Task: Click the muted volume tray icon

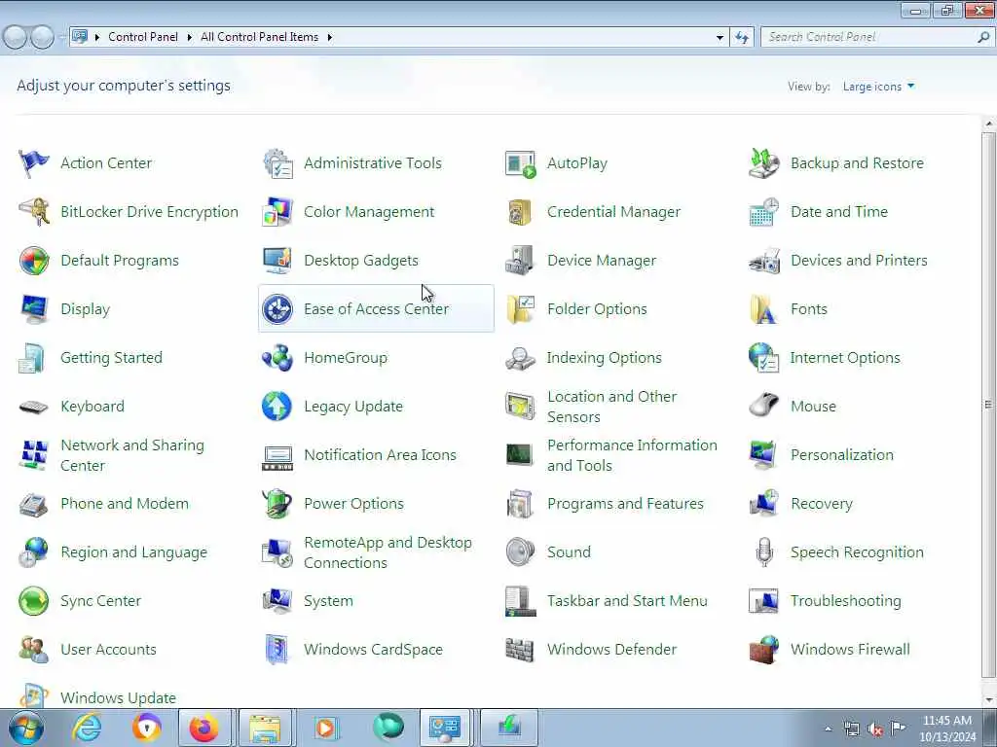Action: pyautogui.click(x=875, y=729)
